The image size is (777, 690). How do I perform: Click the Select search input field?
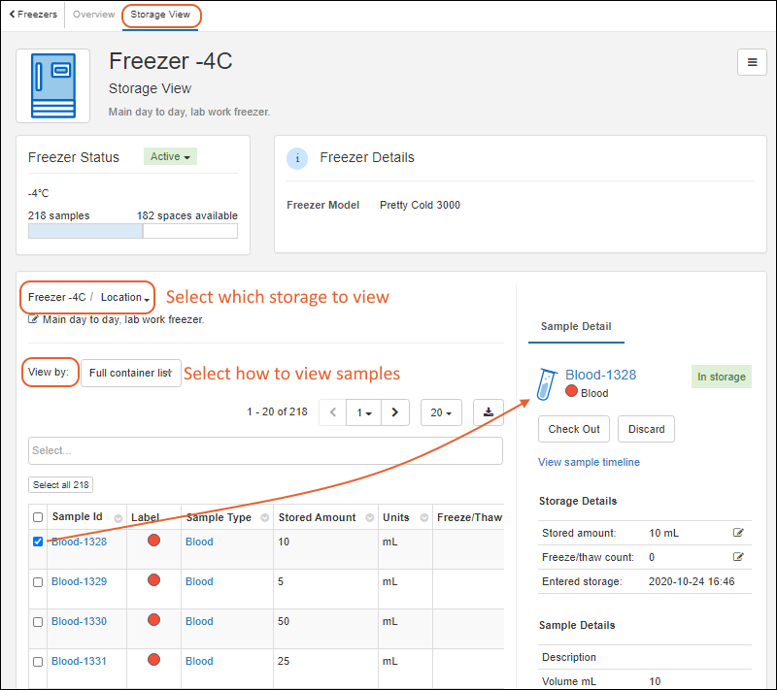(265, 450)
